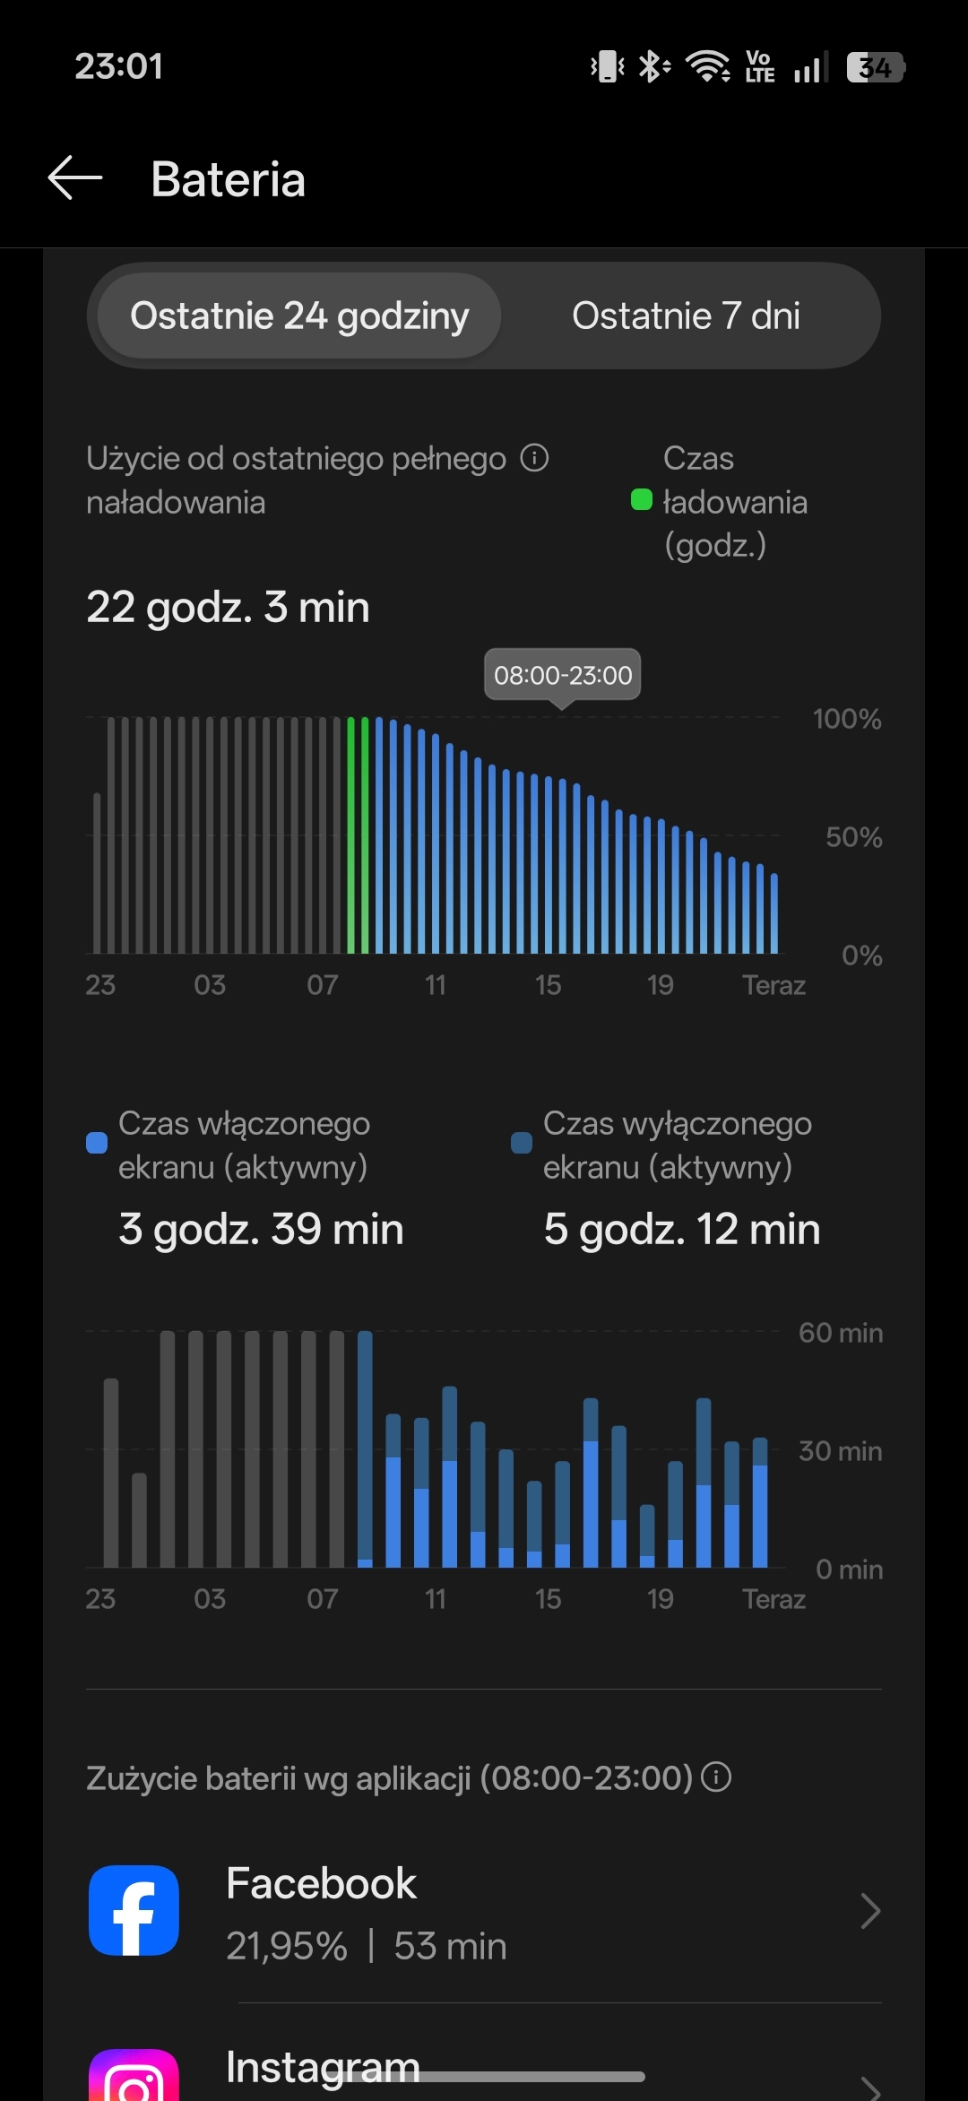Tap info icon beside usage since full charge
The image size is (968, 2101).
[534, 458]
